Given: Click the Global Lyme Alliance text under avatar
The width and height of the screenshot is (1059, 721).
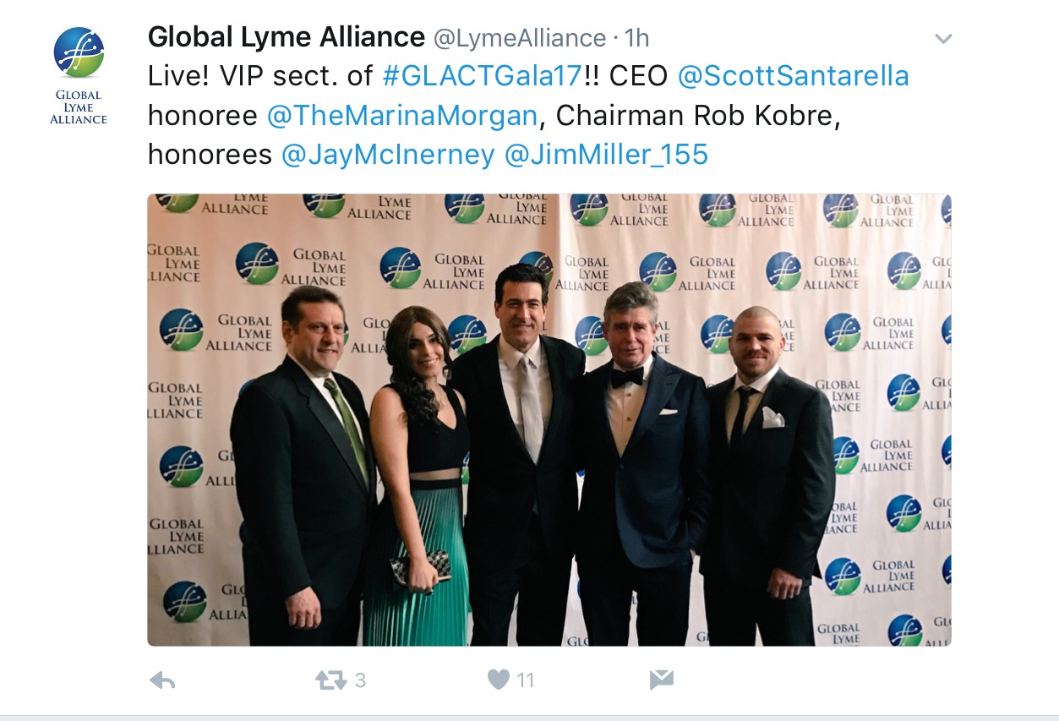Looking at the screenshot, I should pos(79,107).
